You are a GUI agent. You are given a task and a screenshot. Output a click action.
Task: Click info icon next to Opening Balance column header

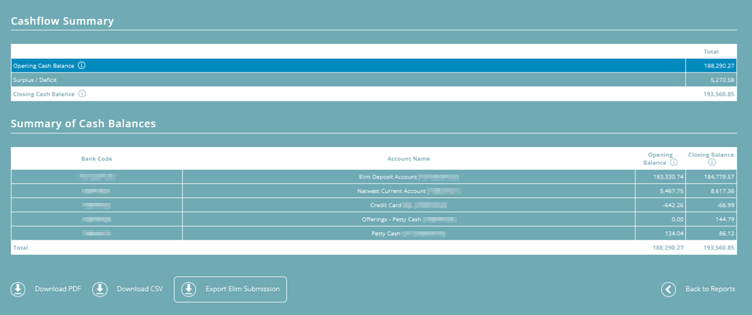pos(674,162)
